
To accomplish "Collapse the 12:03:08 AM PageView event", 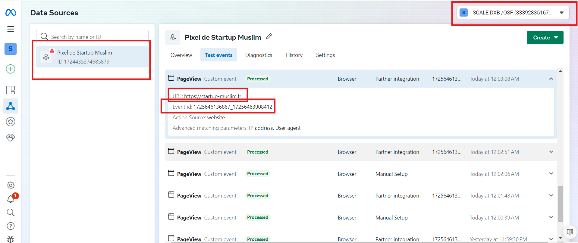I will pos(551,79).
